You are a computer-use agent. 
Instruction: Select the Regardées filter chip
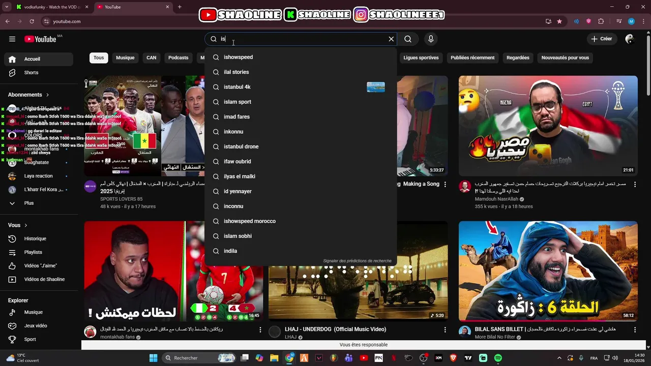(x=518, y=57)
